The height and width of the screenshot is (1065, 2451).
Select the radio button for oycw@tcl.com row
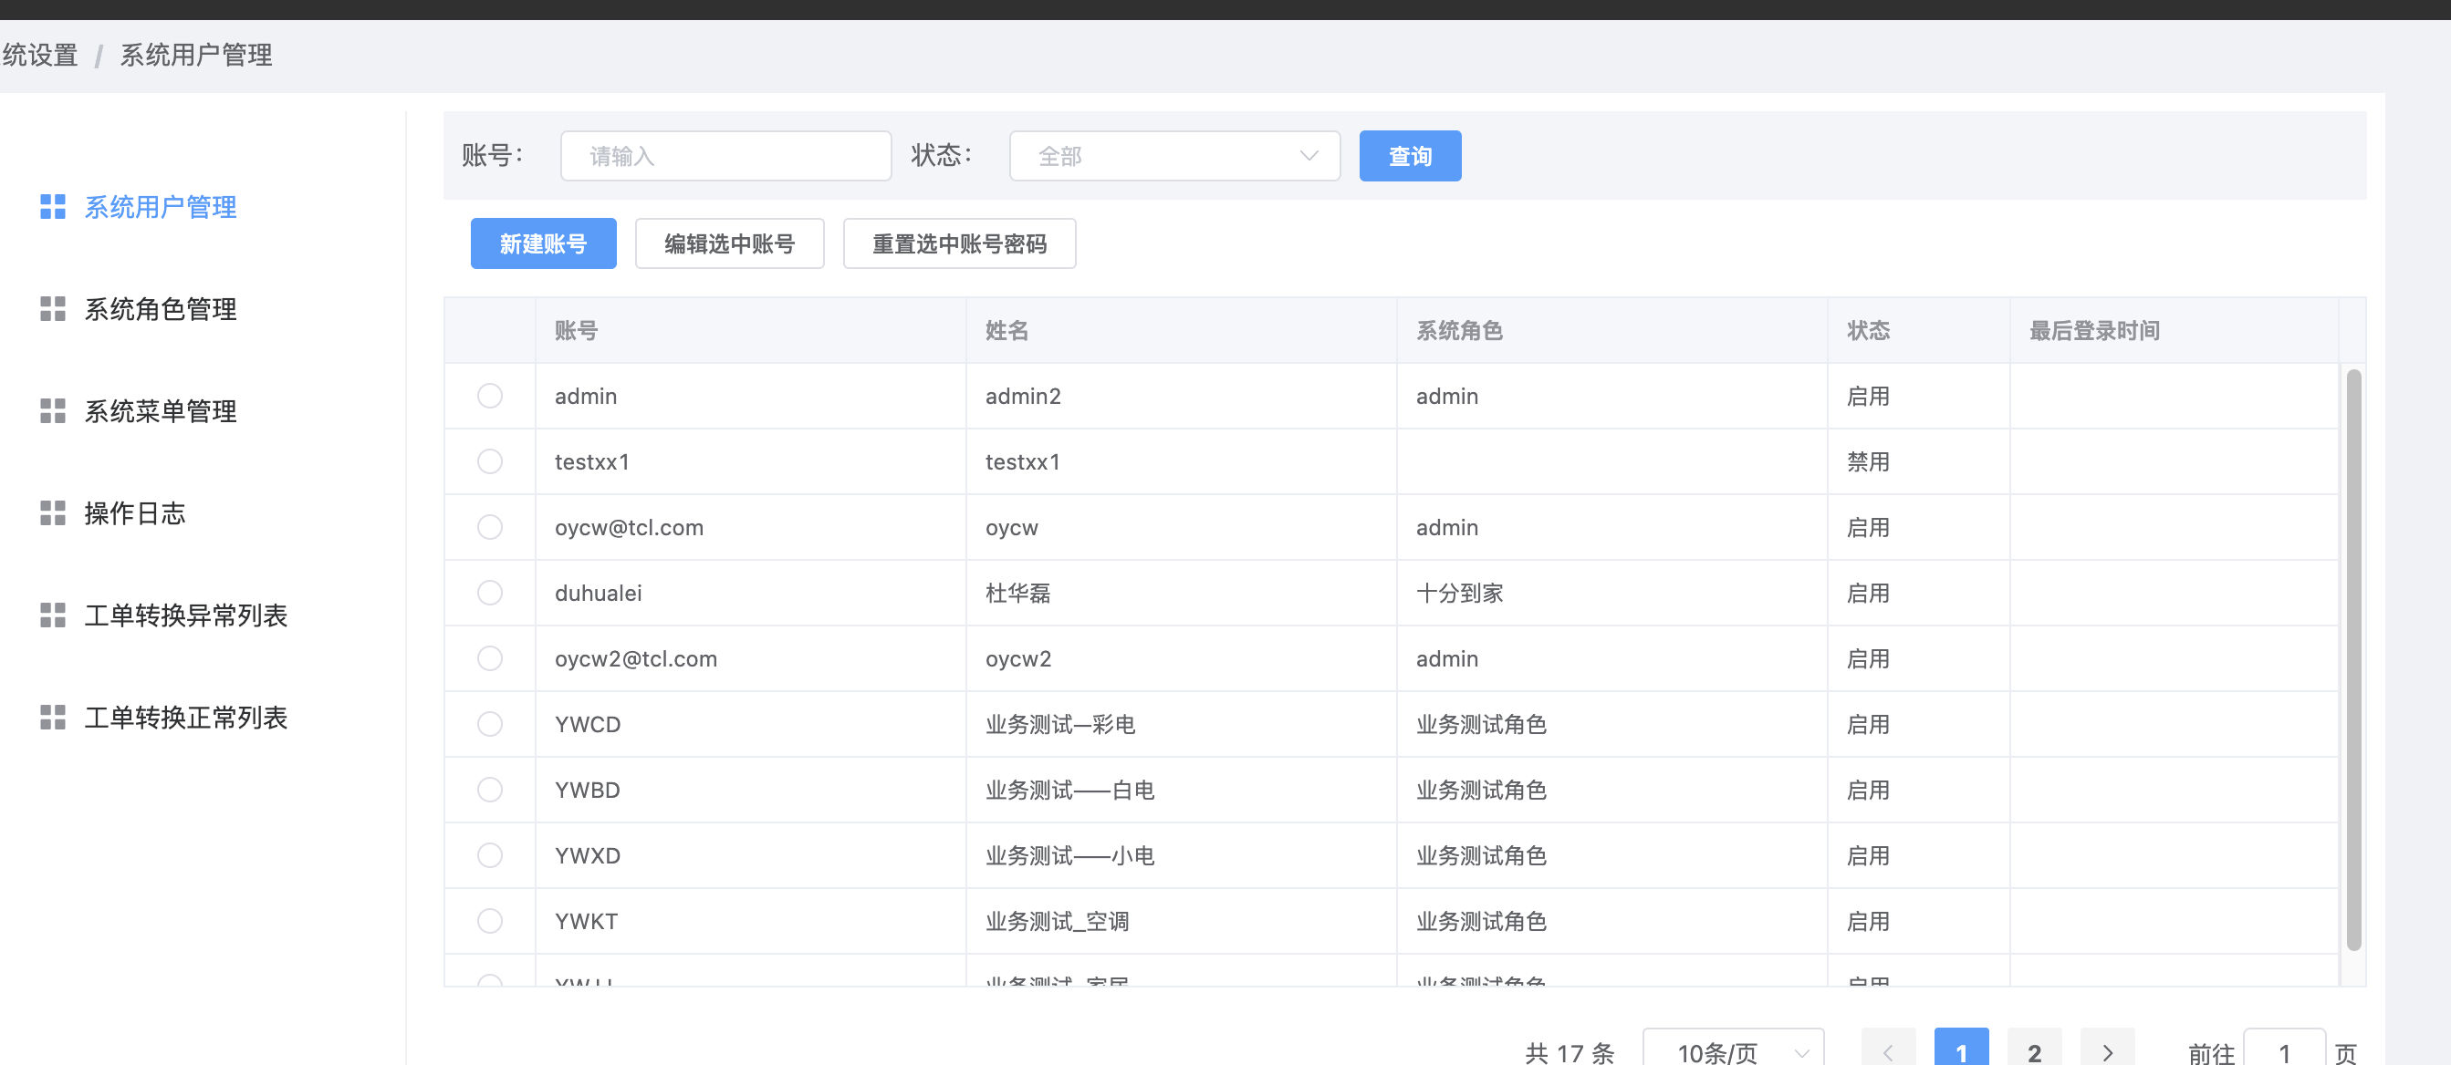coord(490,527)
